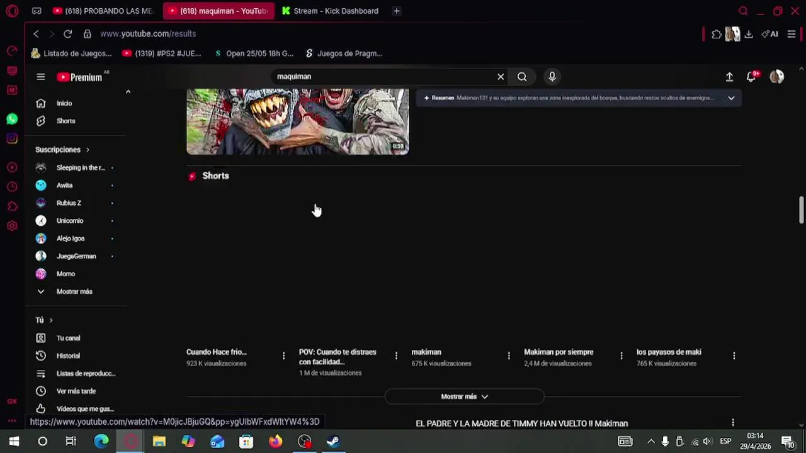Switch to the PROBANDO LAS ME... tab
This screenshot has width=806, height=453.
pyautogui.click(x=103, y=11)
